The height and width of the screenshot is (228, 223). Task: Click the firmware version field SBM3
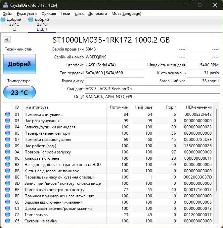tap(114, 49)
